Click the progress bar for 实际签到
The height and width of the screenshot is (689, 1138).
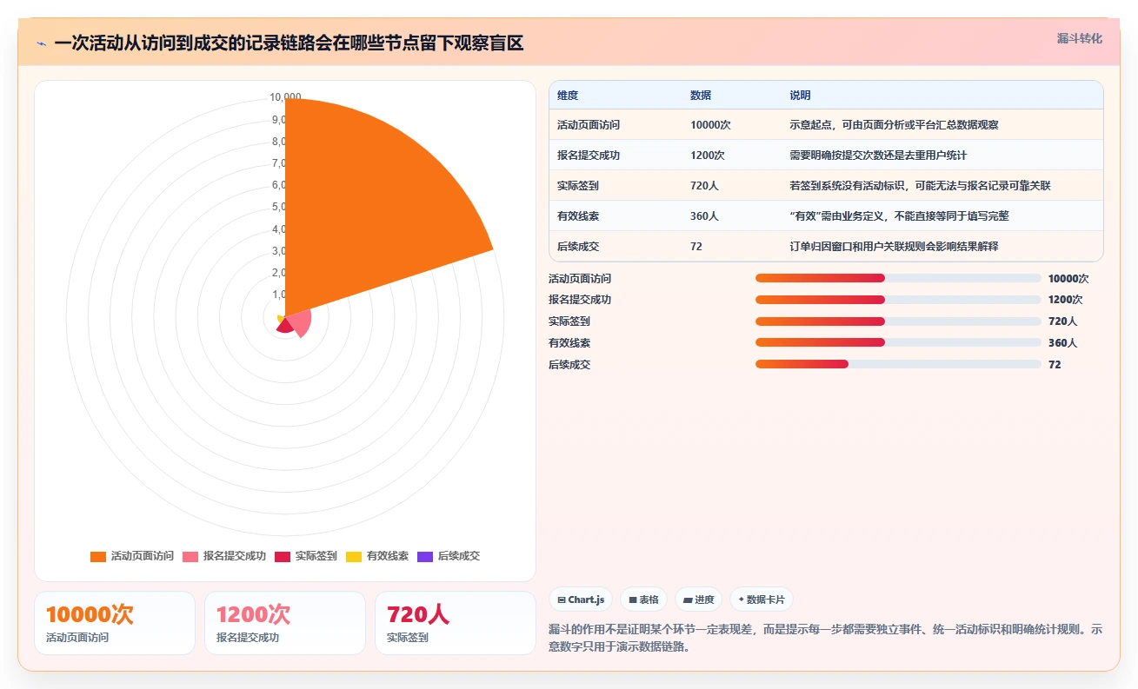point(898,321)
